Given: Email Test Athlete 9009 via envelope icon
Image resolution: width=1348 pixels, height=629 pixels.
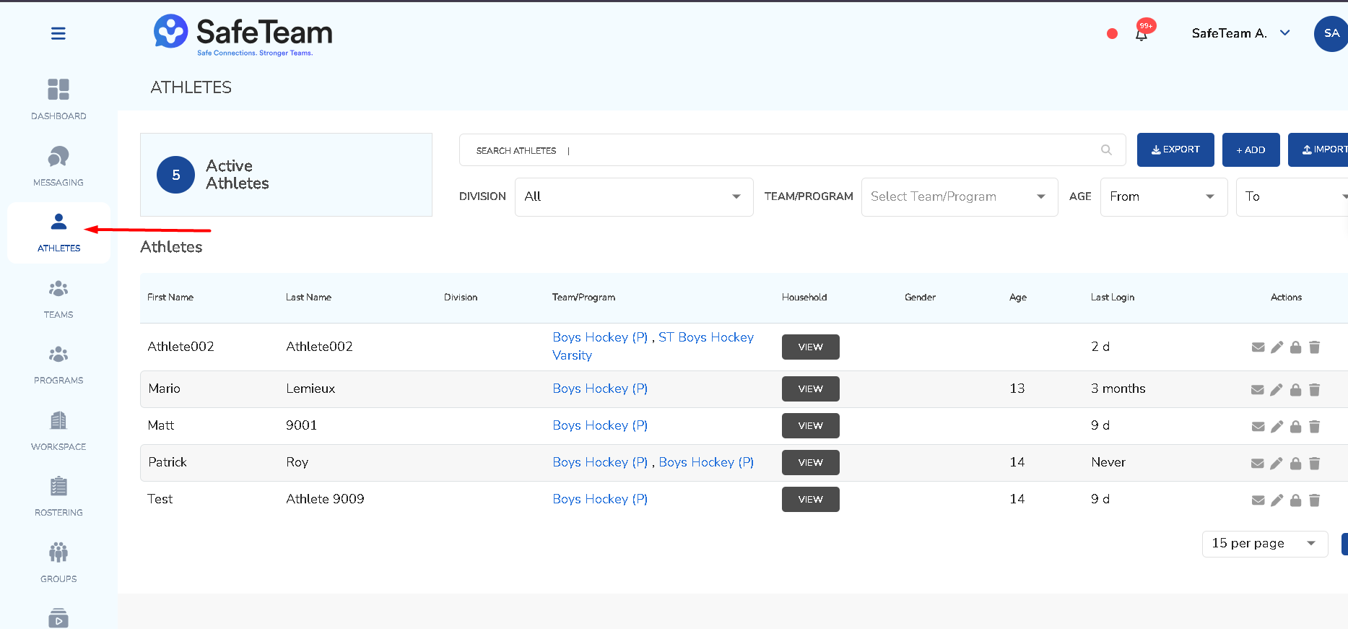Looking at the screenshot, I should (1258, 500).
